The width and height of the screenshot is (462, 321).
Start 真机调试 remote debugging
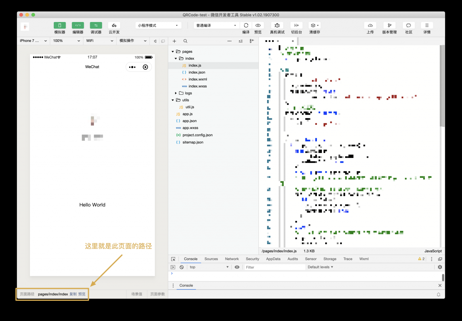coord(277,25)
